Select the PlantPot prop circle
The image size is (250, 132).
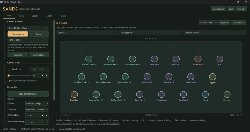click(x=74, y=94)
